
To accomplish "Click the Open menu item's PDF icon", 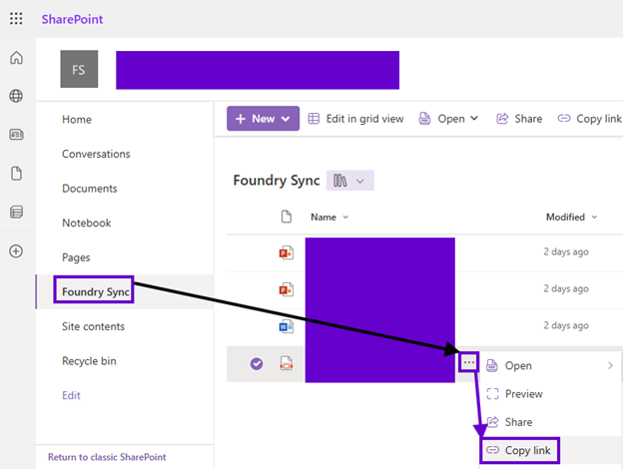I will point(492,365).
